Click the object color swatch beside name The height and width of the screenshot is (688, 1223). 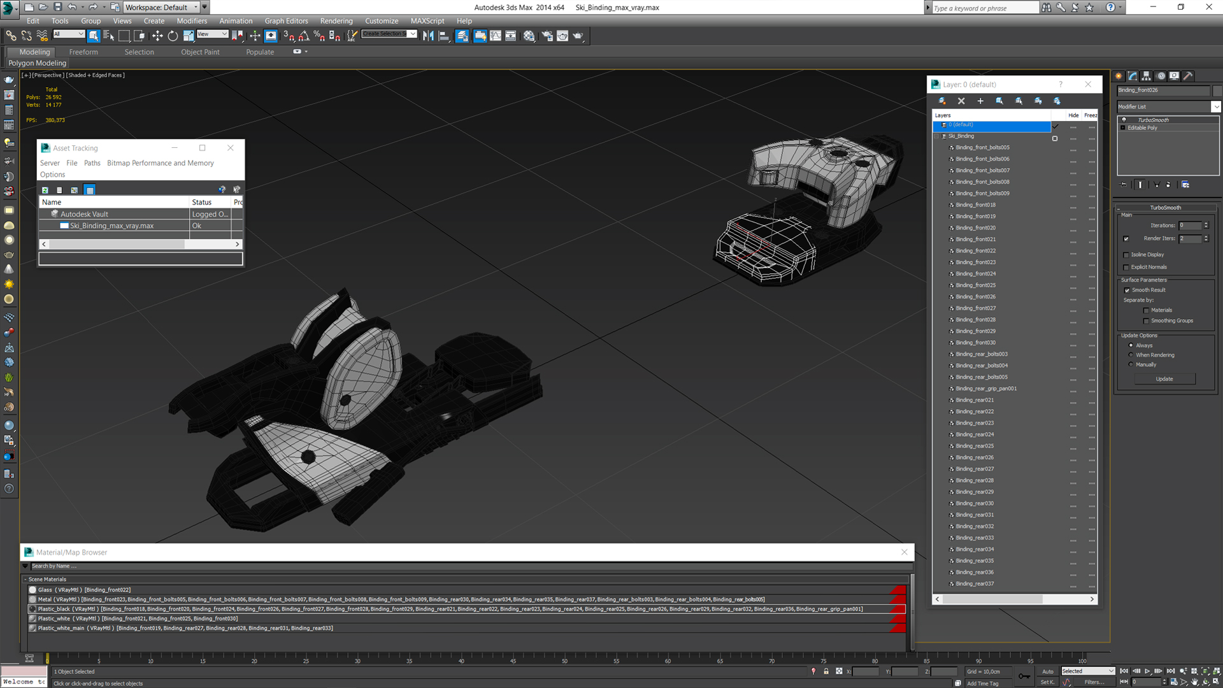tap(1217, 90)
